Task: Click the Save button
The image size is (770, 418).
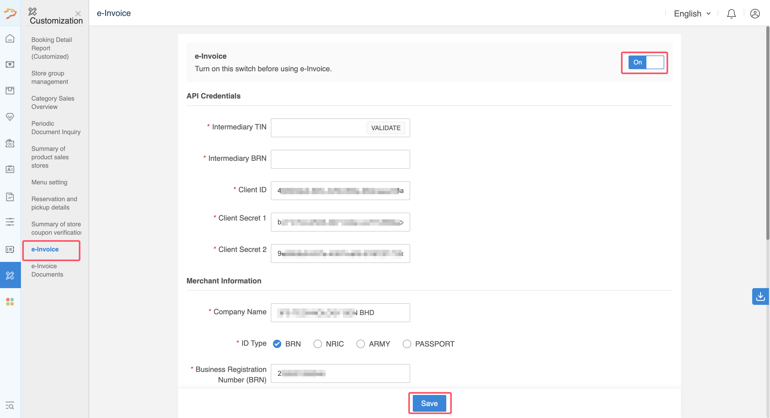Action: point(430,403)
